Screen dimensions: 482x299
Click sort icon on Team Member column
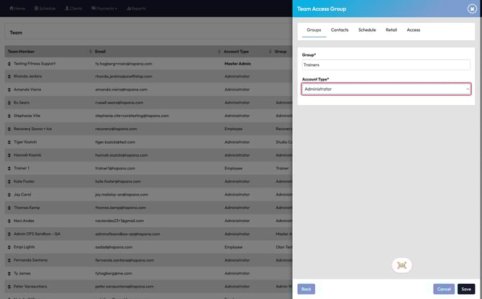point(90,52)
